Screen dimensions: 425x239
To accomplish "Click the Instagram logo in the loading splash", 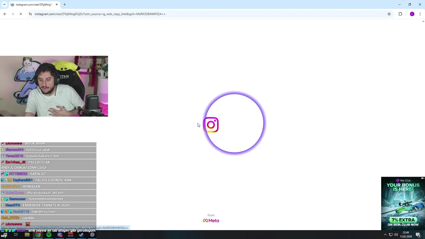I will 211,125.
